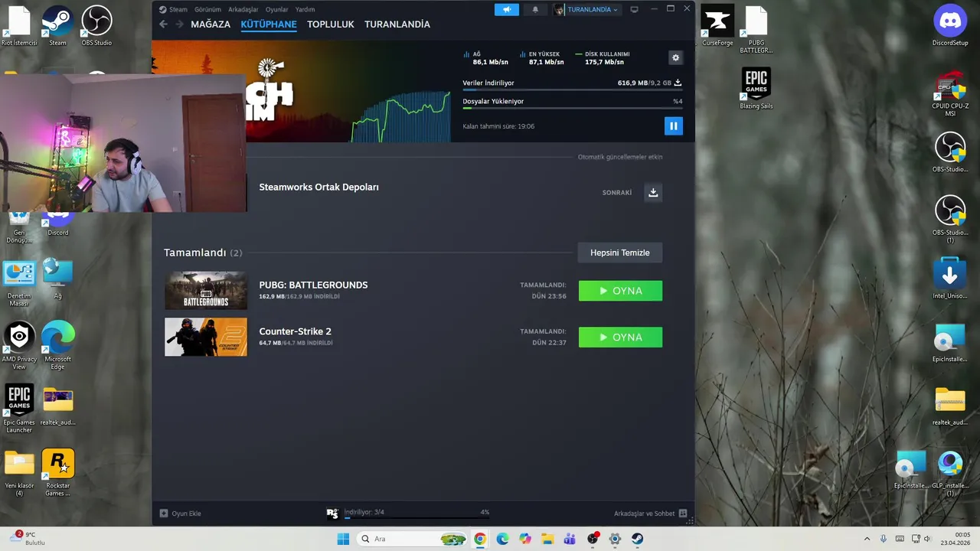Show hidden system tray icons
This screenshot has height=551, width=980.
(x=867, y=539)
